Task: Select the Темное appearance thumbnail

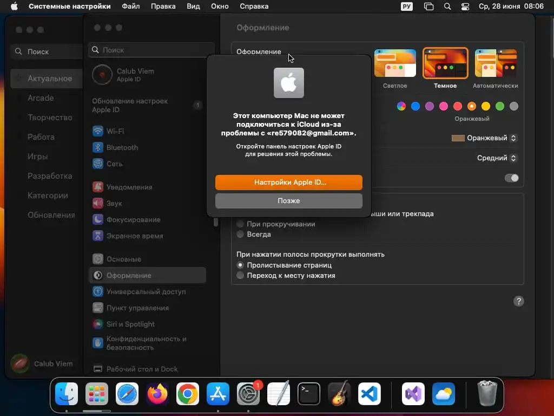Action: point(446,63)
